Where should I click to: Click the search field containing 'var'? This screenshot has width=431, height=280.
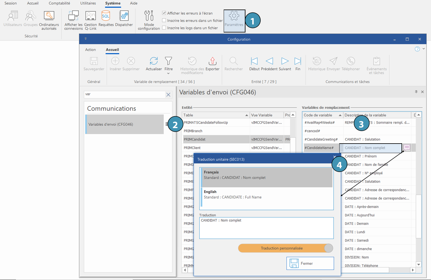coord(125,94)
